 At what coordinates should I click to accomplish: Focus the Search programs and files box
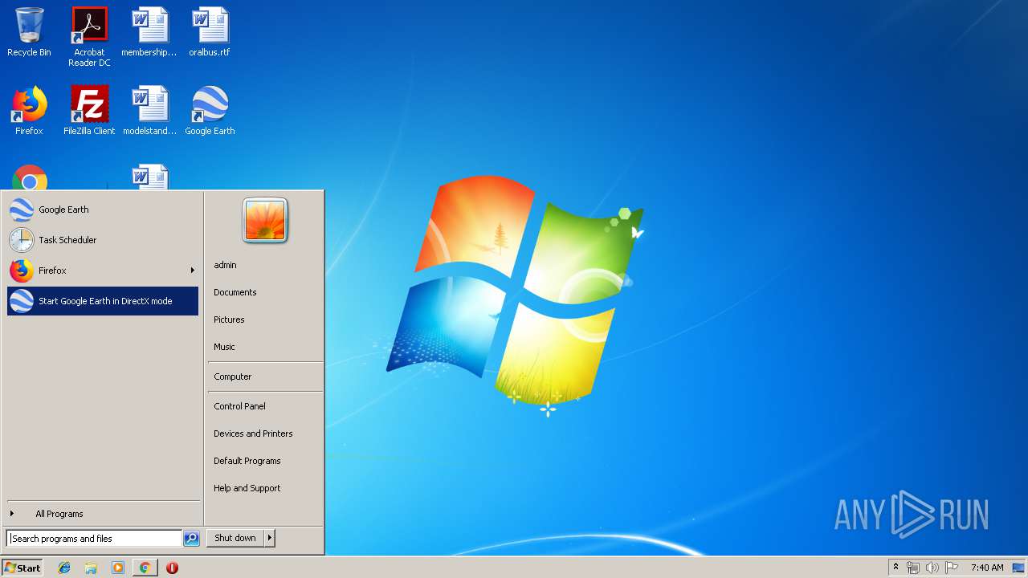[x=94, y=539]
